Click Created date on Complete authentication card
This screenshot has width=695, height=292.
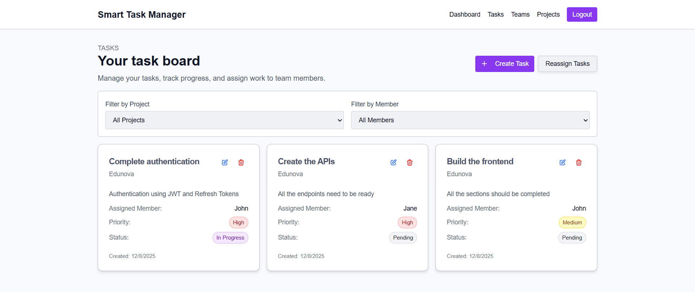click(x=132, y=256)
